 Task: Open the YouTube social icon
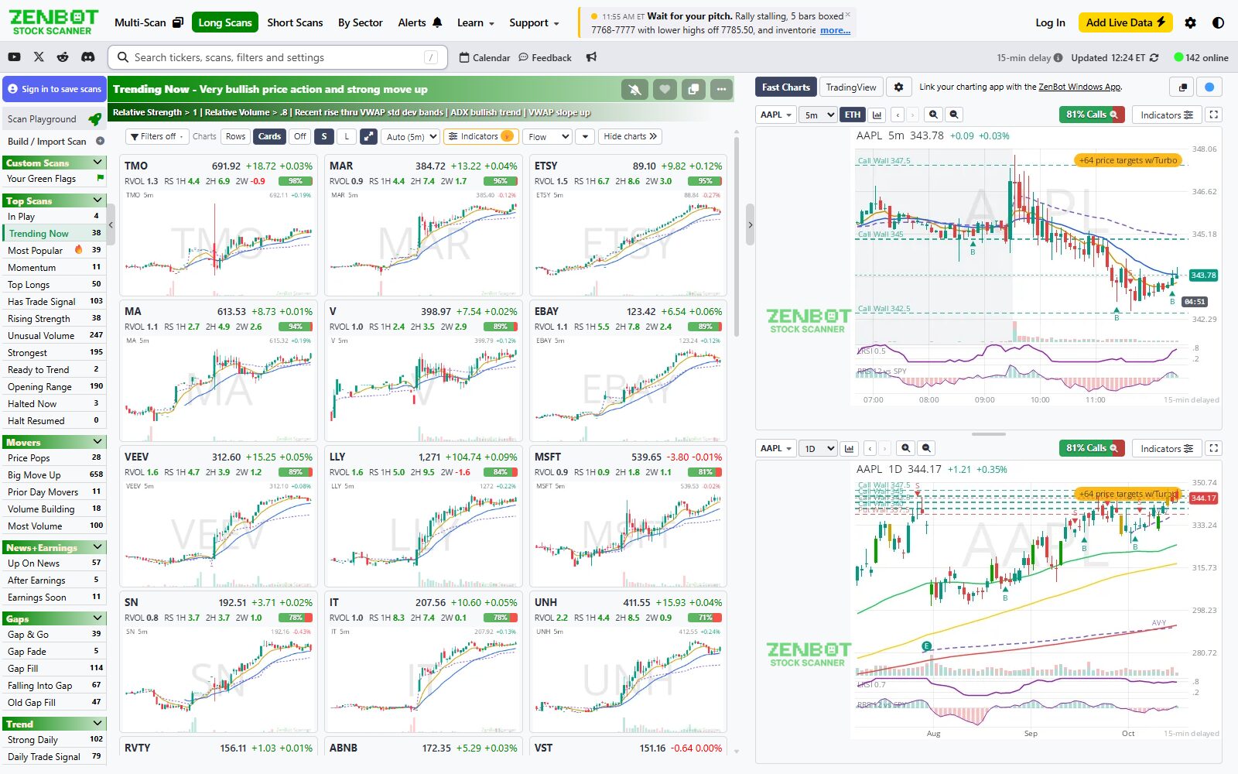[14, 57]
